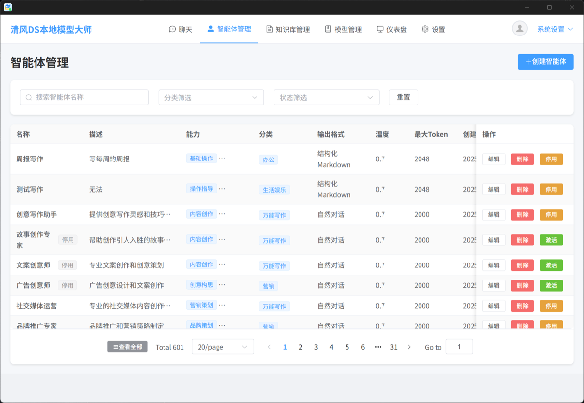
Task: Click the book icon beside 模型管理
Action: click(328, 29)
